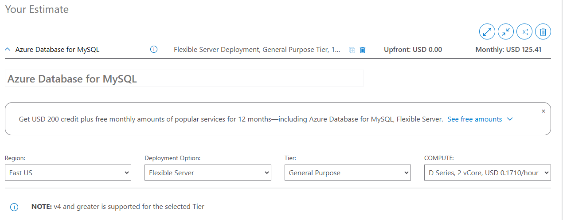Click the Monthly USD 125.41 cost label
563x220 pixels.
pos(508,50)
